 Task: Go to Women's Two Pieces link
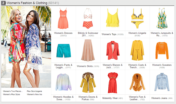tap(13, 91)
